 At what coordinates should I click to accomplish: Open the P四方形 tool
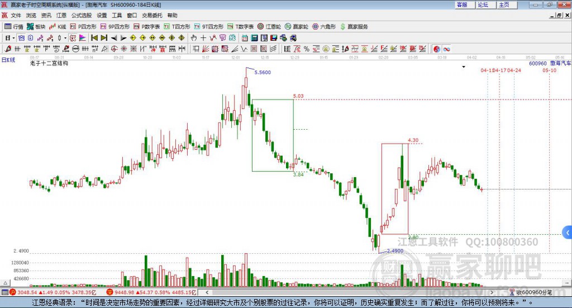click(83, 27)
